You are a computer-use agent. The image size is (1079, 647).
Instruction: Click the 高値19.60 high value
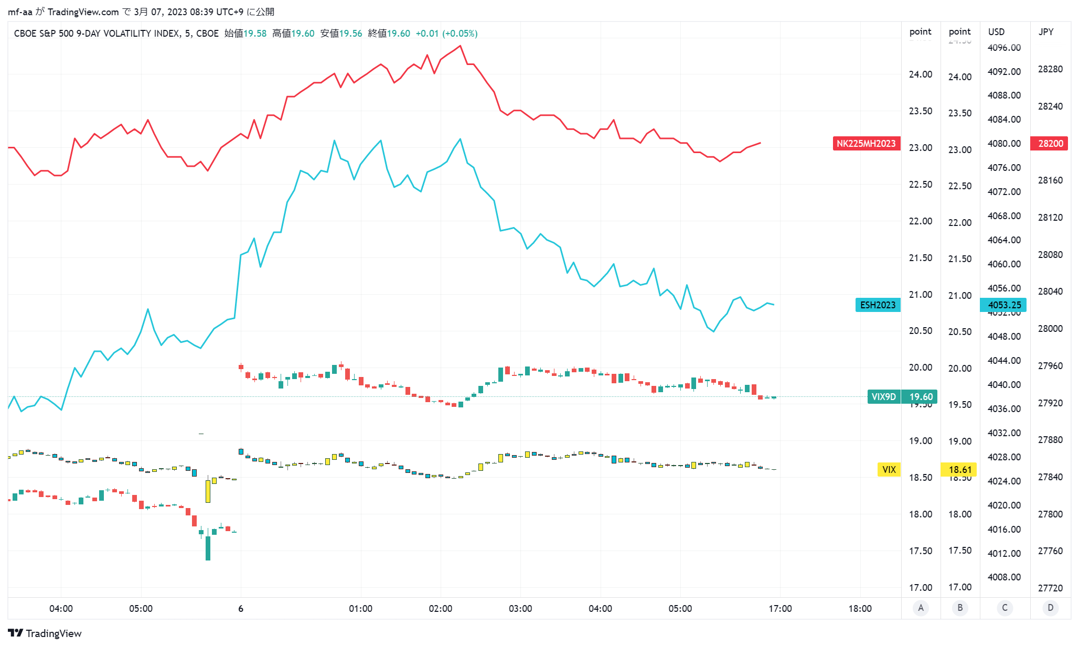pos(293,34)
